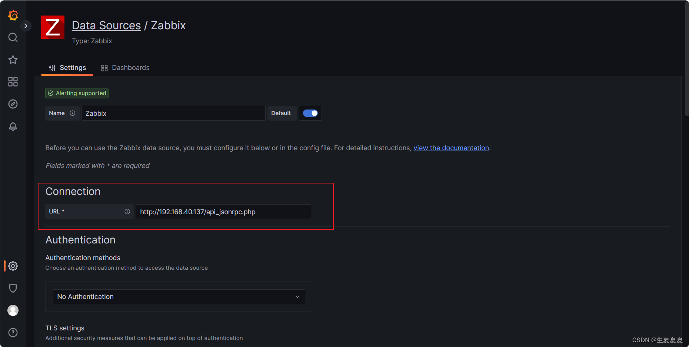Switch to the Settings tab
689x347 pixels.
pos(67,68)
